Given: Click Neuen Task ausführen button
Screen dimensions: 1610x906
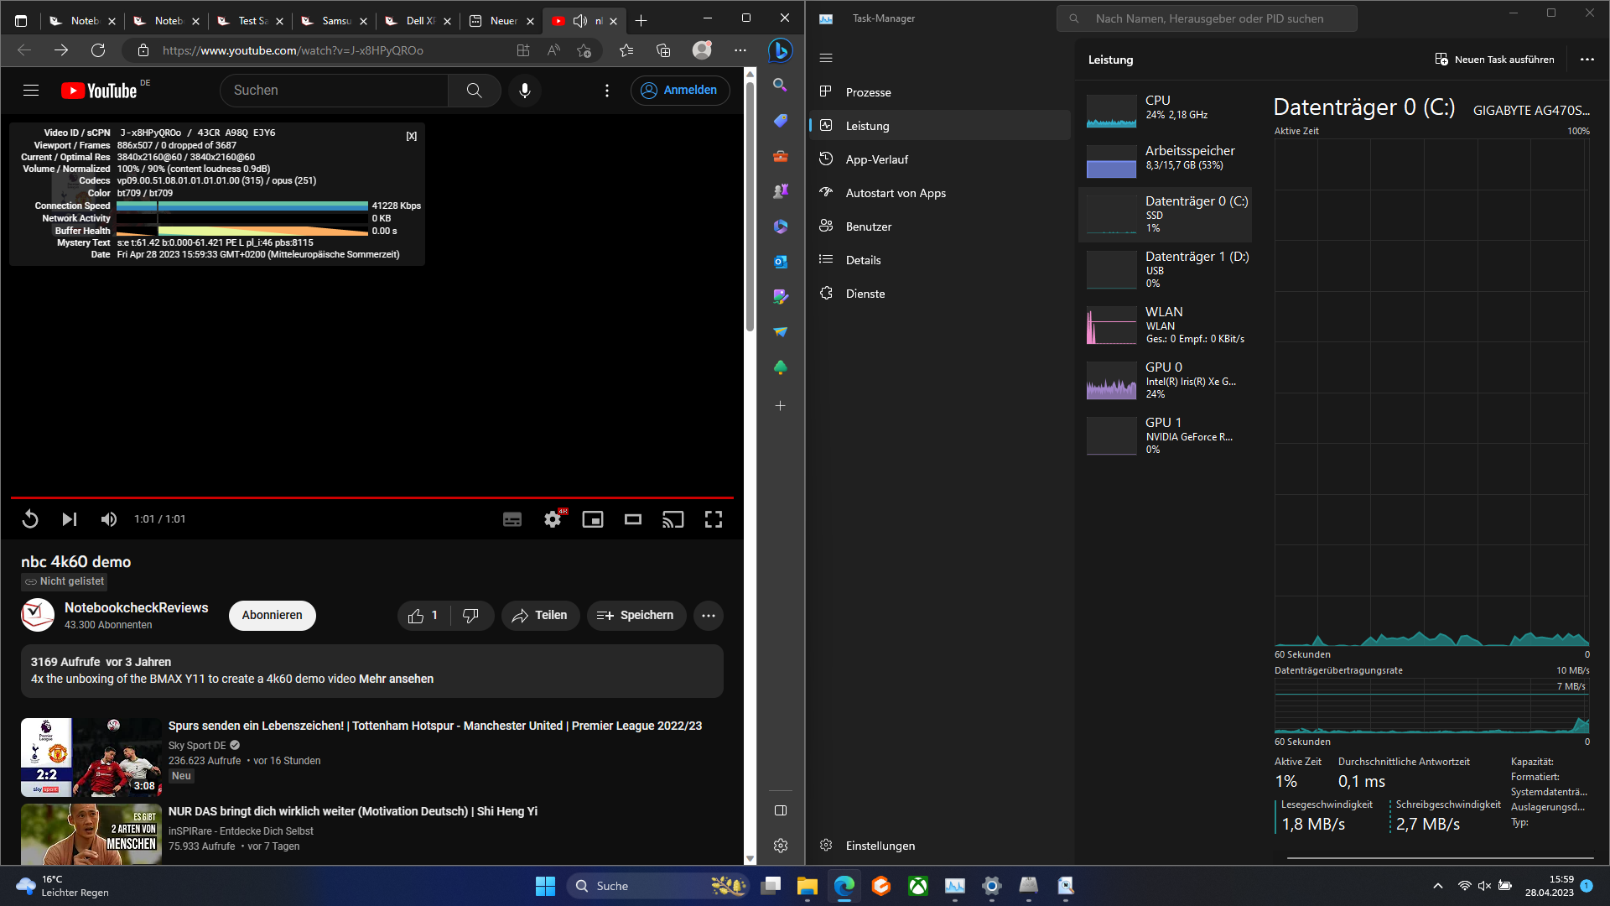Looking at the screenshot, I should [1495, 60].
